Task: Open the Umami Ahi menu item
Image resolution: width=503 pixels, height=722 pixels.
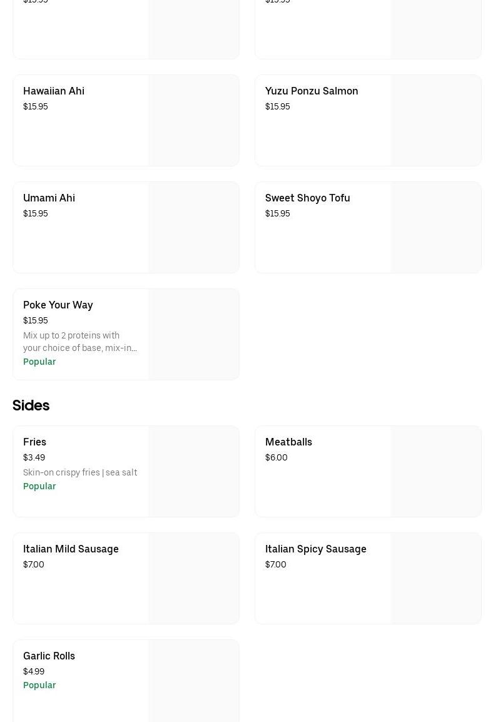Action: 49,198
